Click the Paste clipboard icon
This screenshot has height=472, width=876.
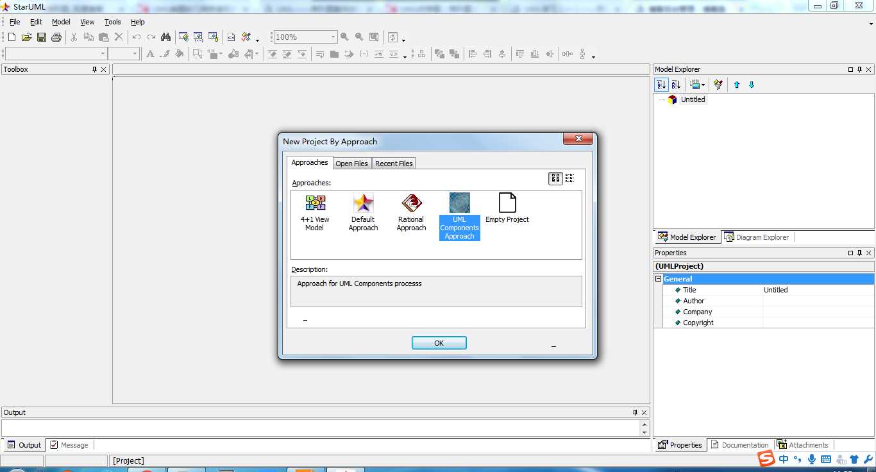103,37
